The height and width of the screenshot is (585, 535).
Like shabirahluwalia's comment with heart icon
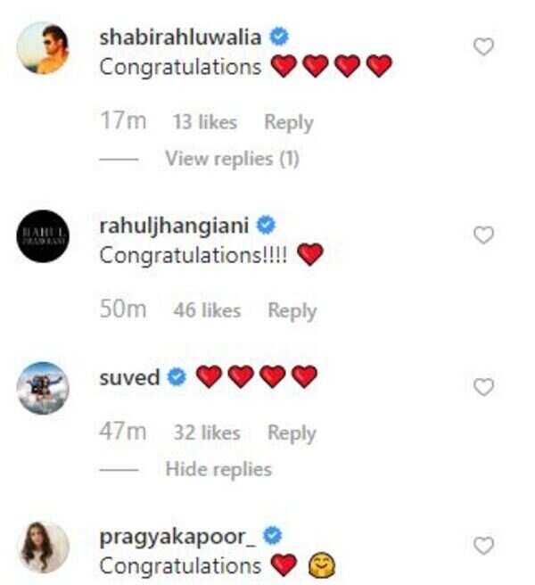tap(483, 46)
